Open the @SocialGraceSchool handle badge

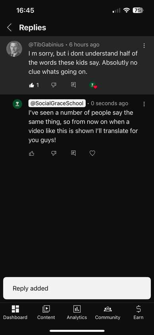click(57, 103)
